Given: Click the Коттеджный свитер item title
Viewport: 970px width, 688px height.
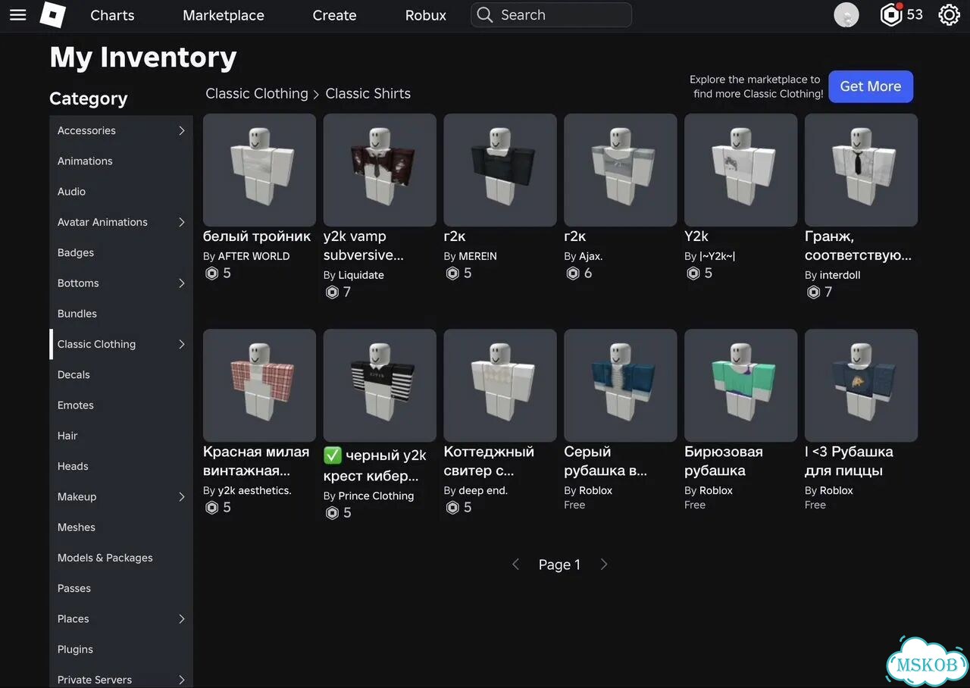Looking at the screenshot, I should point(489,461).
